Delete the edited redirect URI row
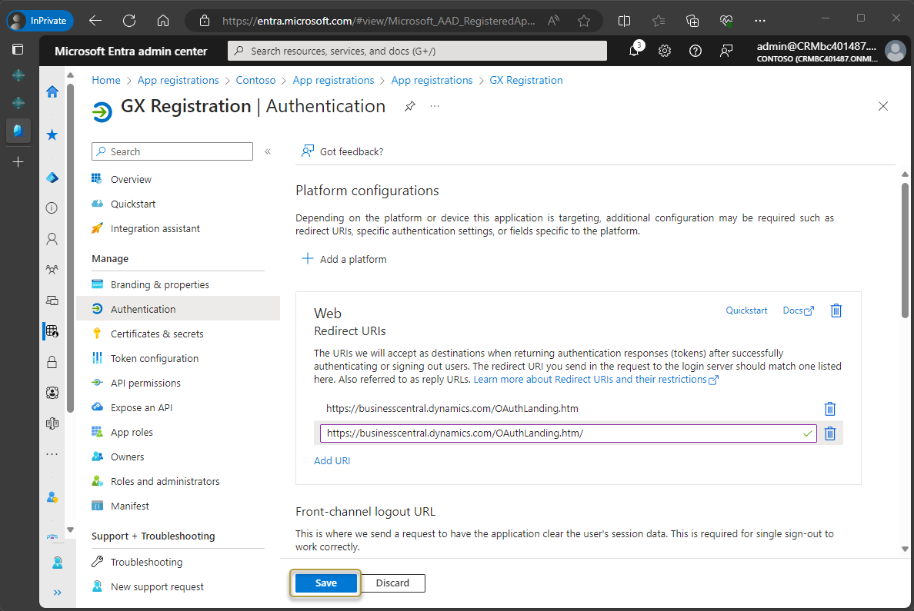Screen dimensions: 914x611 tap(829, 433)
